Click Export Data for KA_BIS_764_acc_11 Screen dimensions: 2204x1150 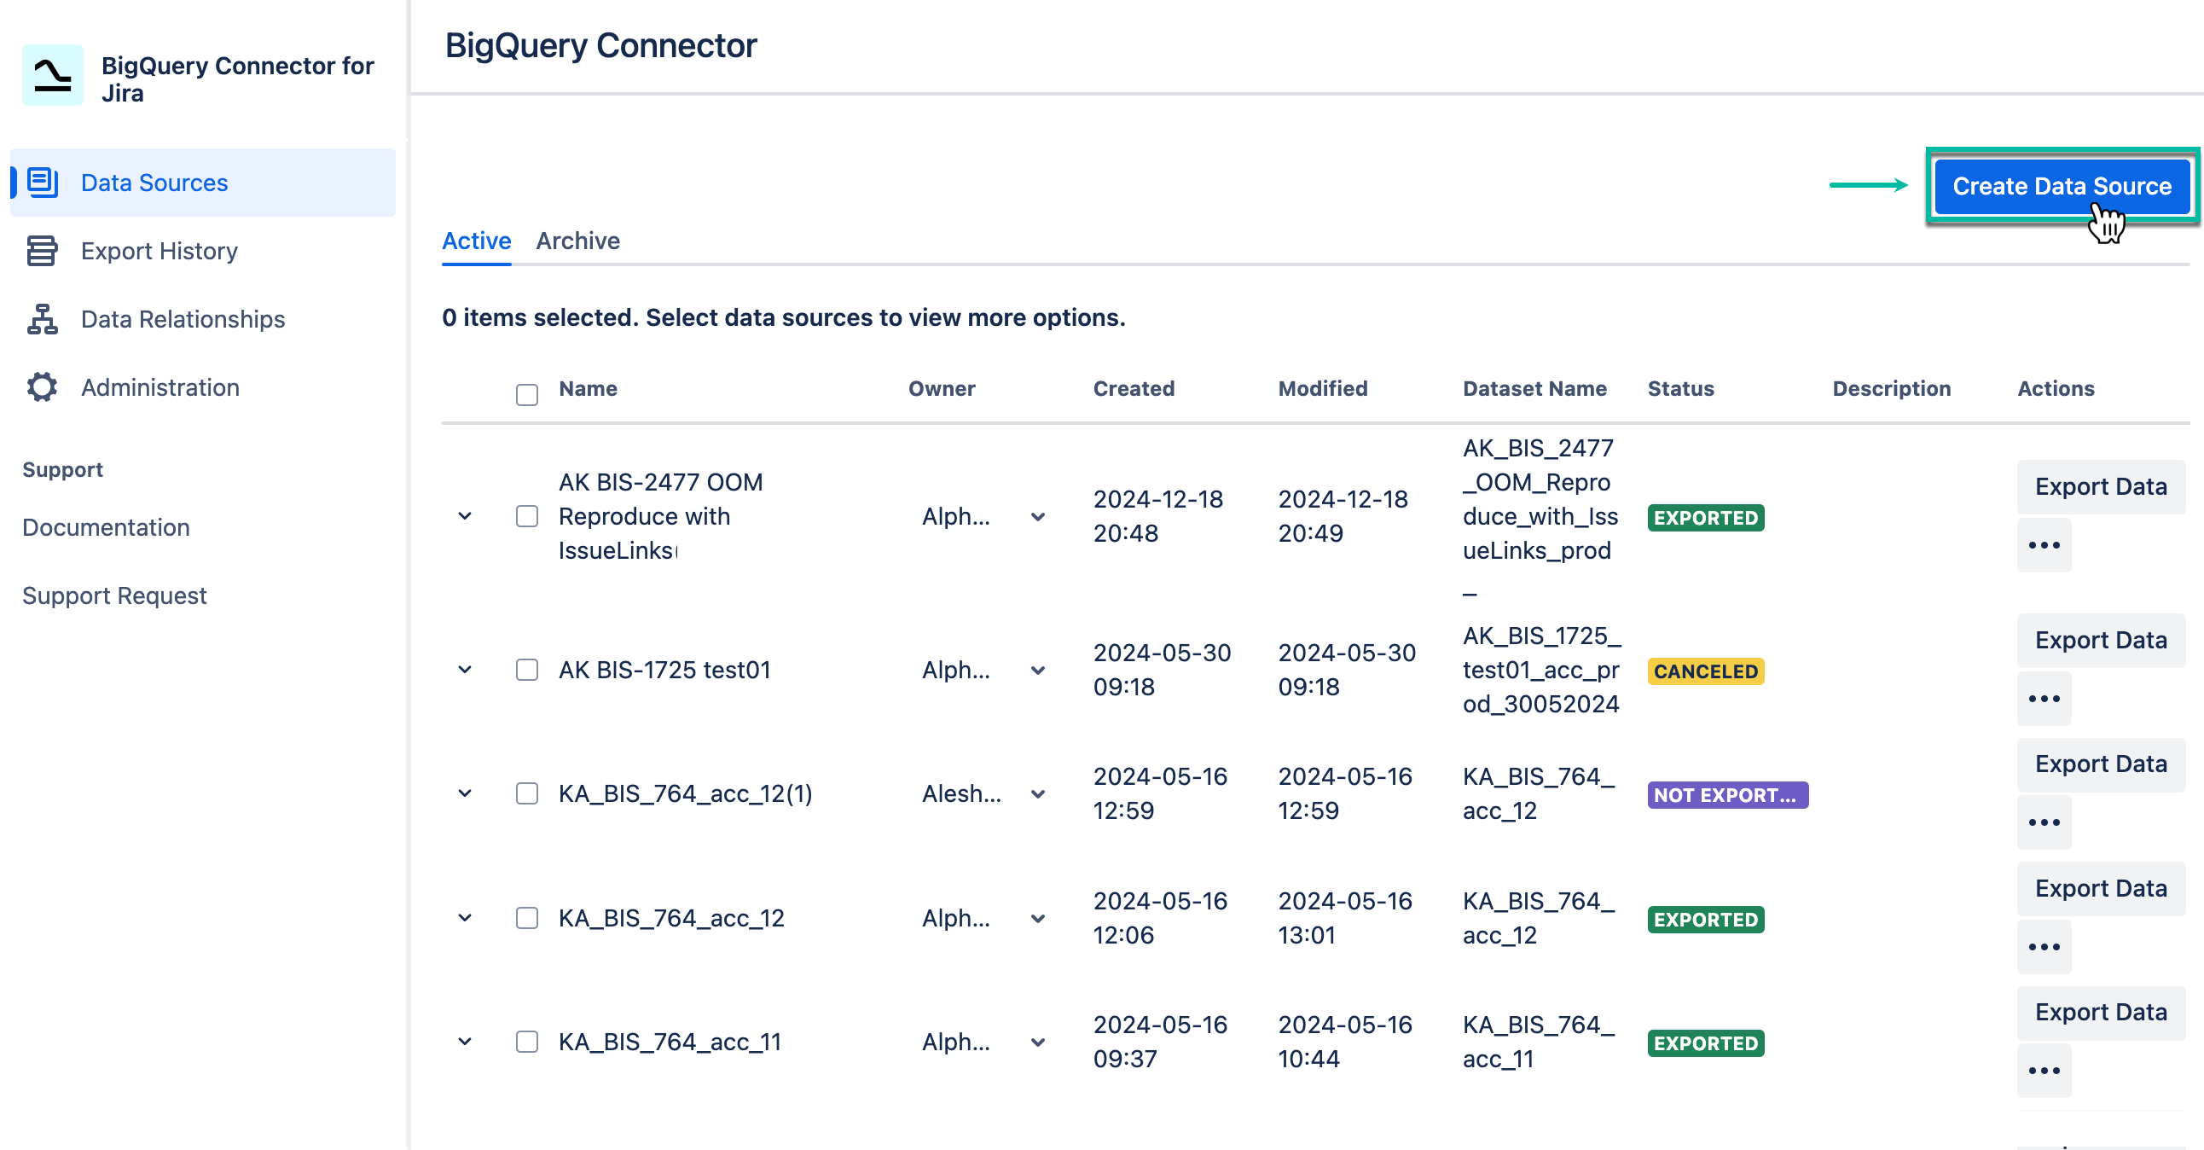(2101, 1013)
